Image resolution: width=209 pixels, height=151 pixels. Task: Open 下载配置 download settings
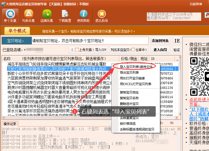click(65, 16)
